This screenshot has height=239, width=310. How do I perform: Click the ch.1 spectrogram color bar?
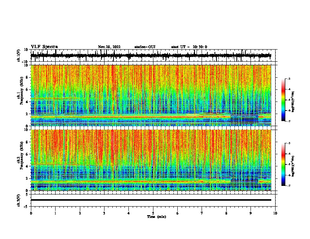pyautogui.click(x=283, y=100)
